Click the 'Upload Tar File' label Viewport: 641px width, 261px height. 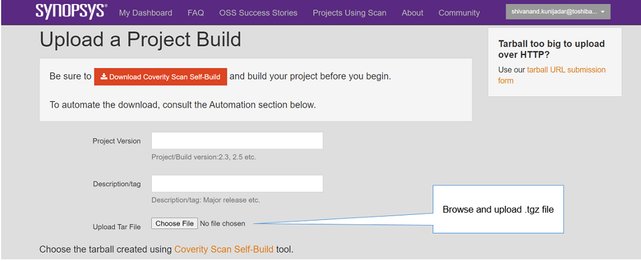tap(117, 227)
